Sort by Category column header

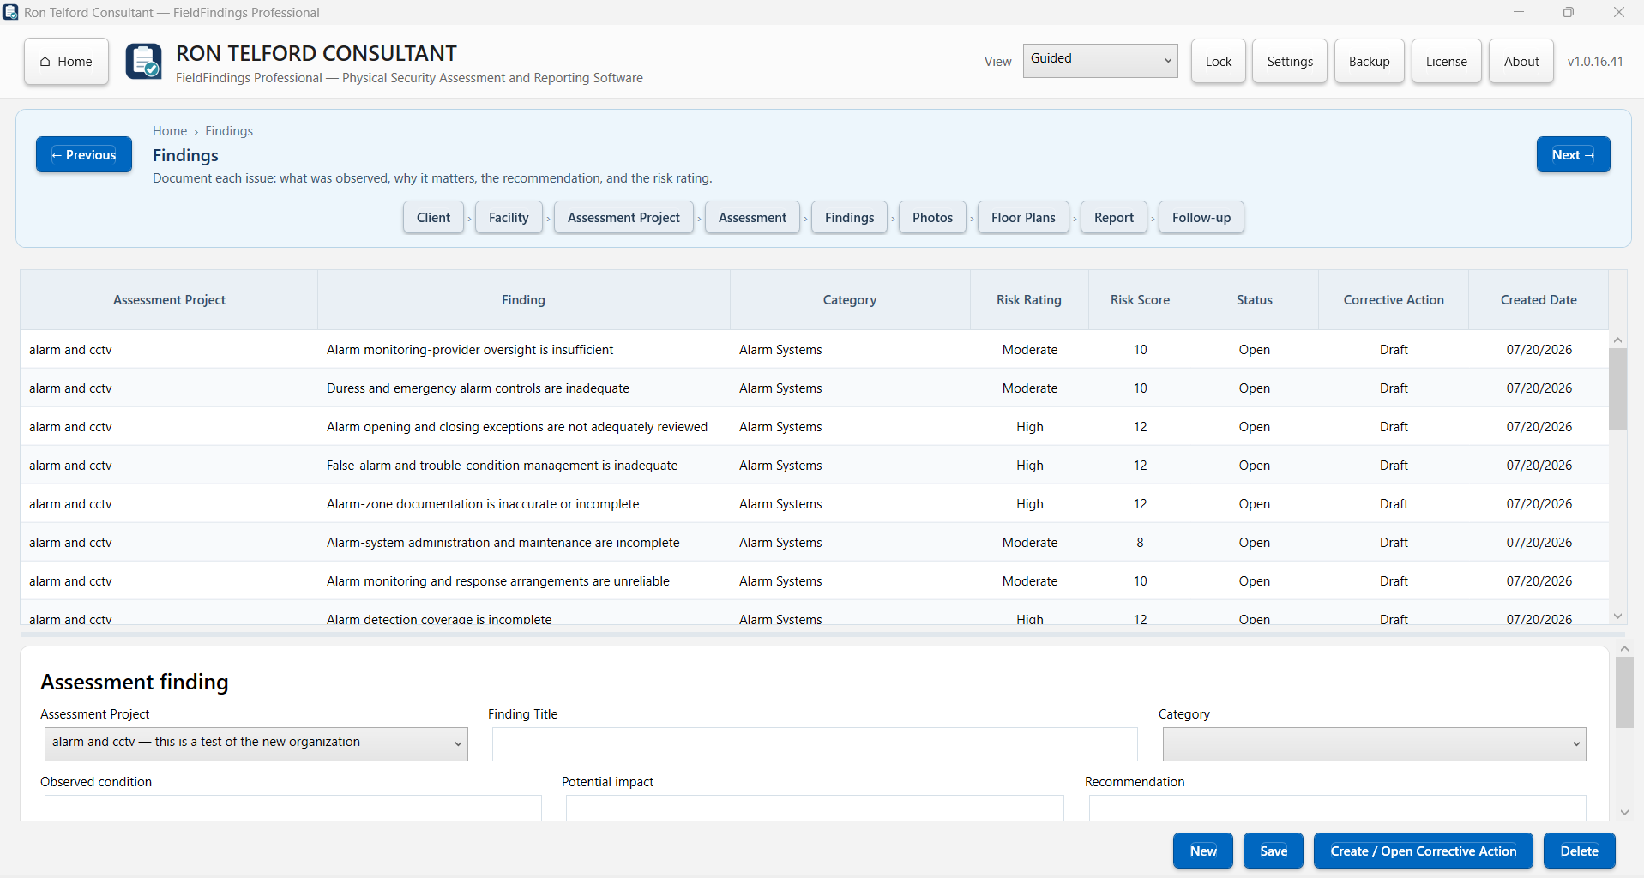click(850, 300)
